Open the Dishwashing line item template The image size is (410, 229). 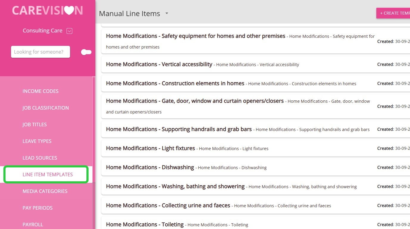pos(150,167)
